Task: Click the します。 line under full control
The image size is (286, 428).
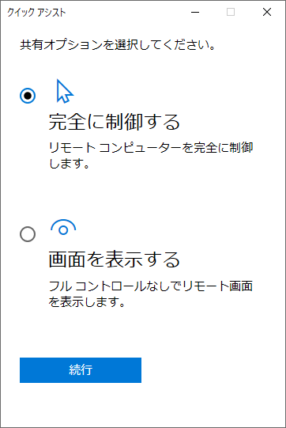Action: pos(70,164)
